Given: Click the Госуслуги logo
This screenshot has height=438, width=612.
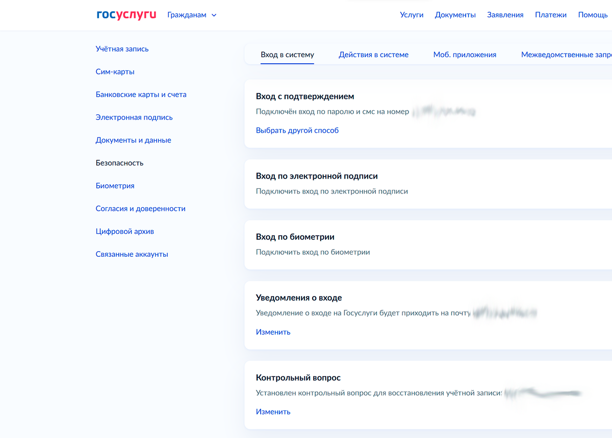Looking at the screenshot, I should pyautogui.click(x=126, y=14).
